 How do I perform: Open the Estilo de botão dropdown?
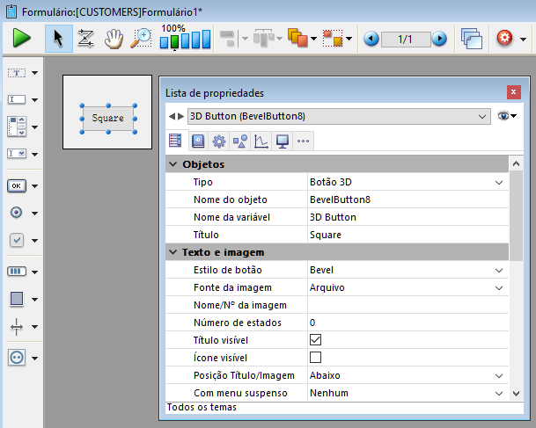[499, 270]
